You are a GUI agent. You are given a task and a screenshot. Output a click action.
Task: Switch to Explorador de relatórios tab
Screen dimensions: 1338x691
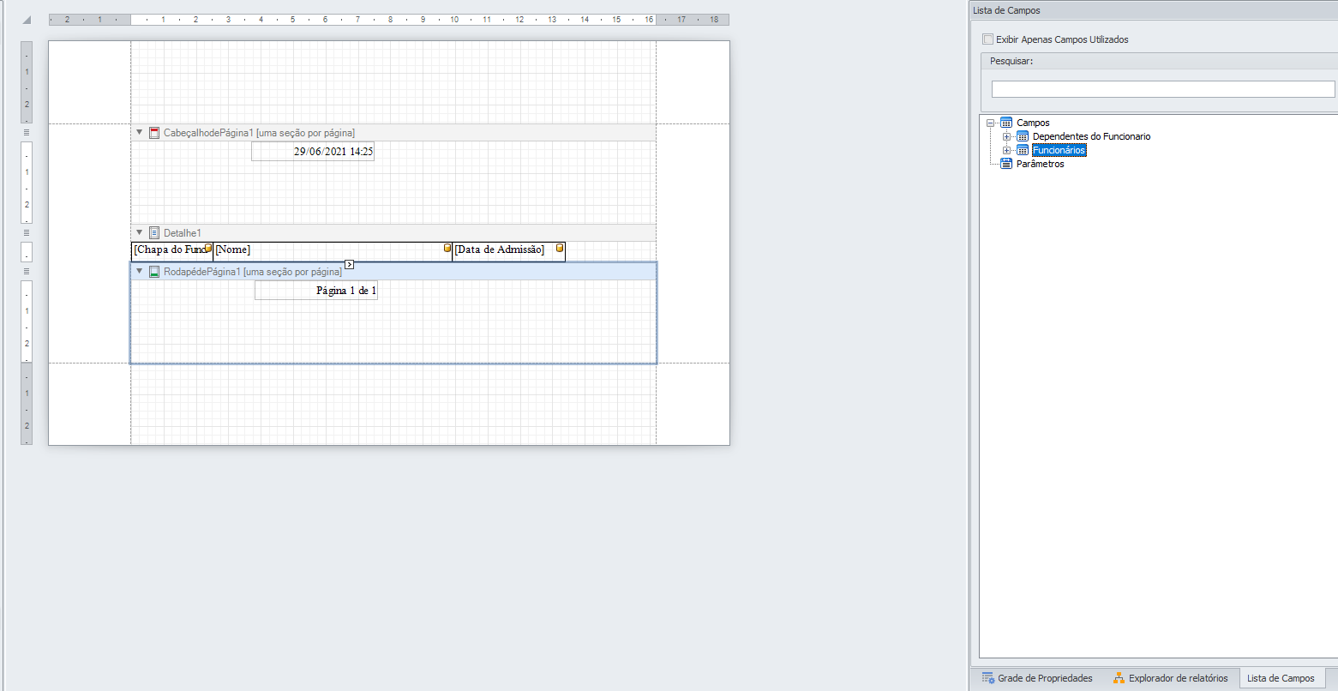[x=1170, y=678]
